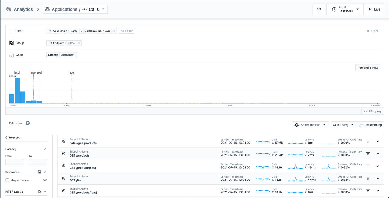Open the API query link

(373, 111)
